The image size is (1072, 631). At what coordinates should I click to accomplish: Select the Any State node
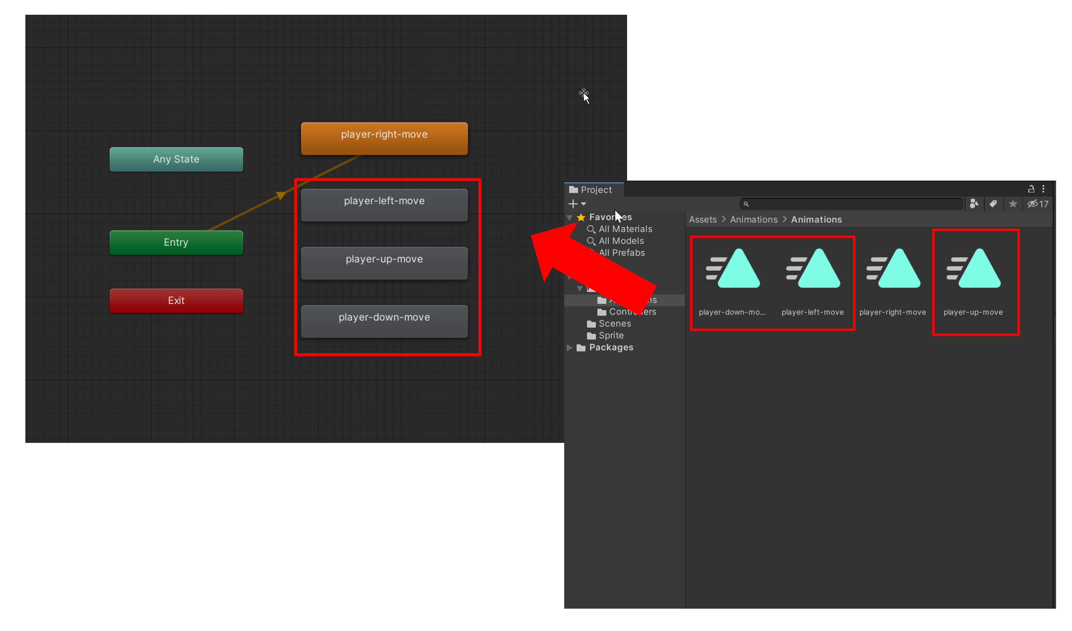tap(176, 159)
